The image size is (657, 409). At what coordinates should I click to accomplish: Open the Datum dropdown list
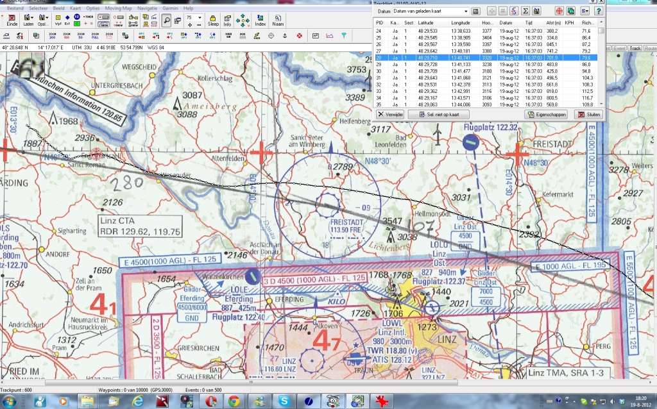pos(466,11)
